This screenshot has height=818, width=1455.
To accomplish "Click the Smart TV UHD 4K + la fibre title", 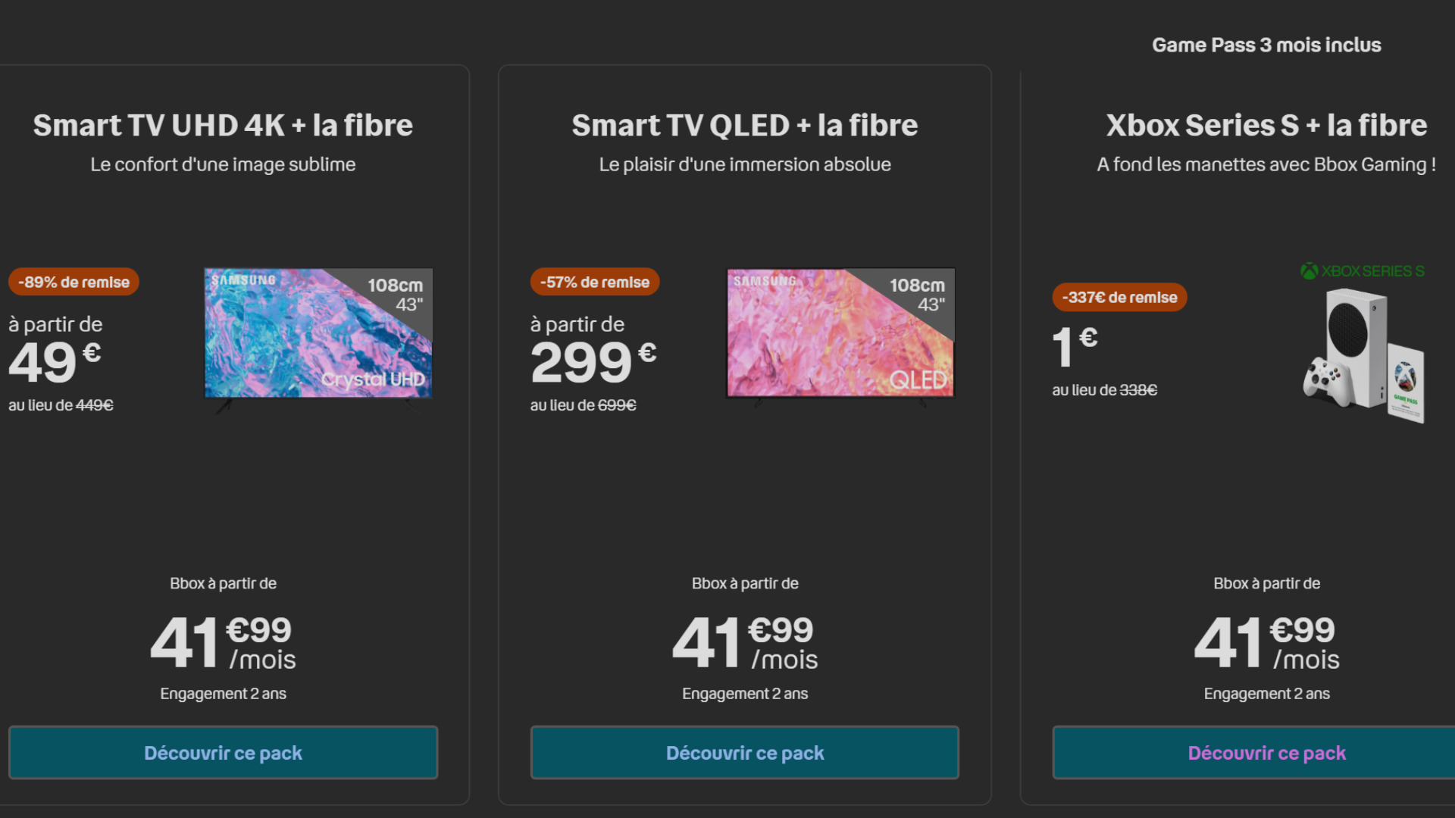I will (223, 125).
